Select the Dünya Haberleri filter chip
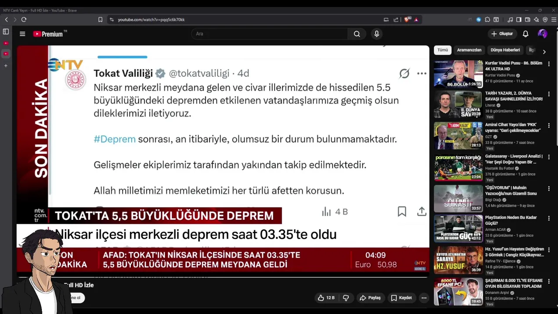Screen dimensions: 558x314 505,50
